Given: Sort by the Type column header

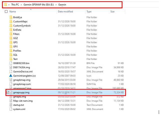Looking at the screenshot, I should click(89, 12).
